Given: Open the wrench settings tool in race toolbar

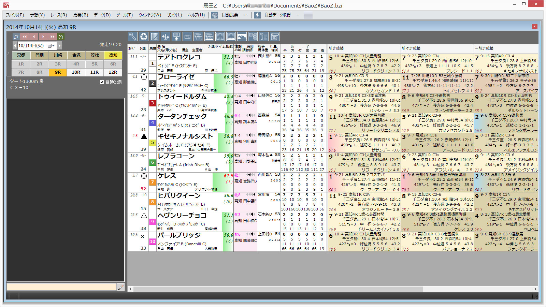Looking at the screenshot, I should pos(133,36).
